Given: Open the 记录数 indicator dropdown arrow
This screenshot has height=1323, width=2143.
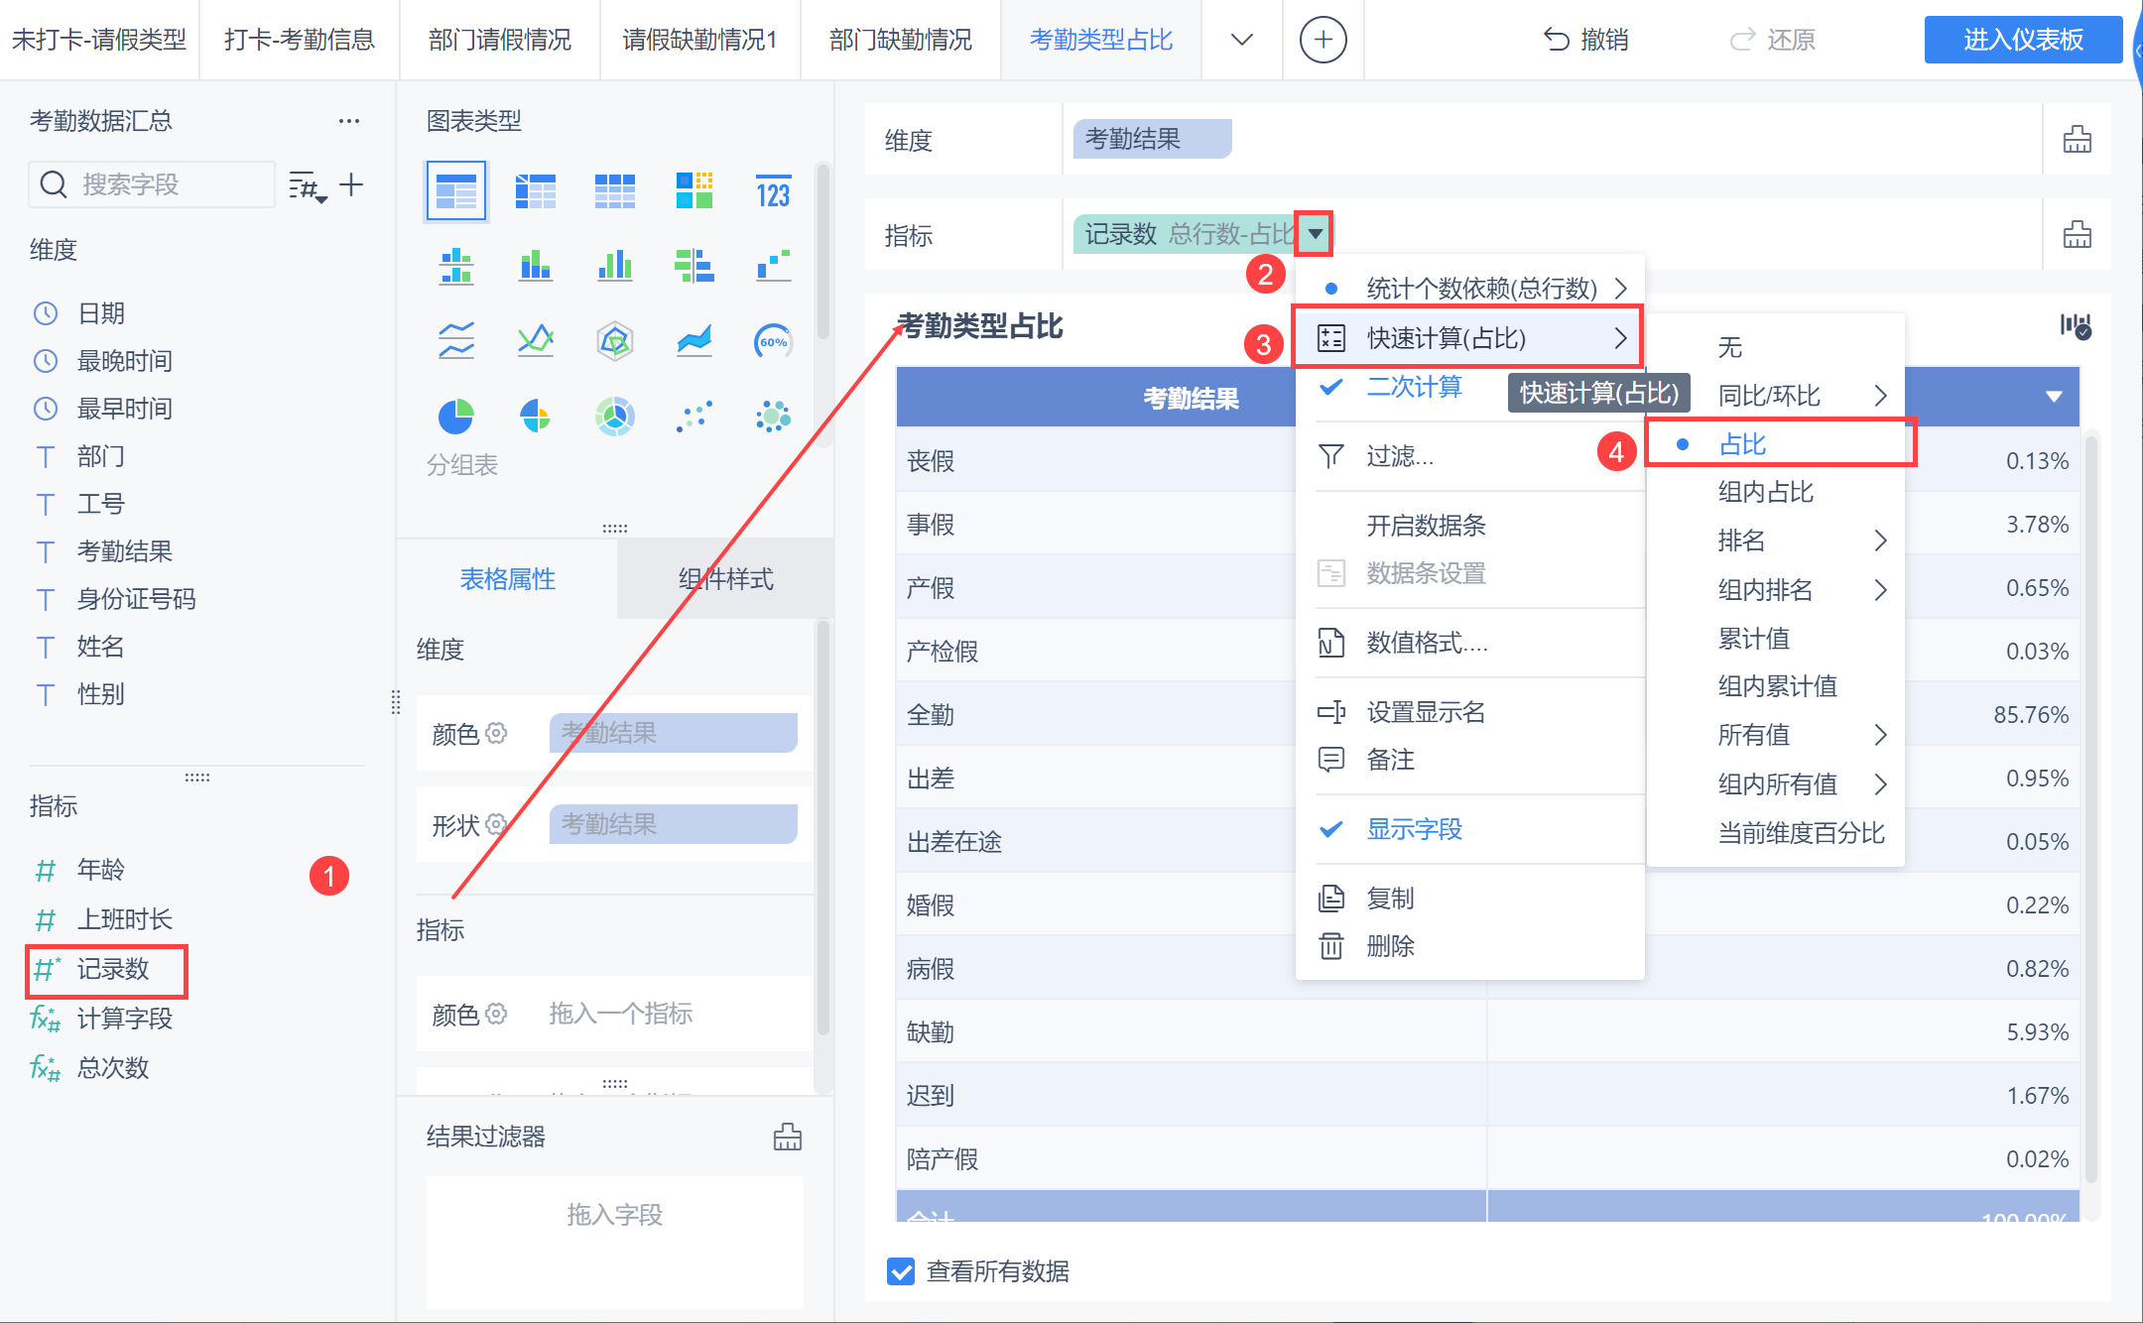Looking at the screenshot, I should tap(1315, 234).
